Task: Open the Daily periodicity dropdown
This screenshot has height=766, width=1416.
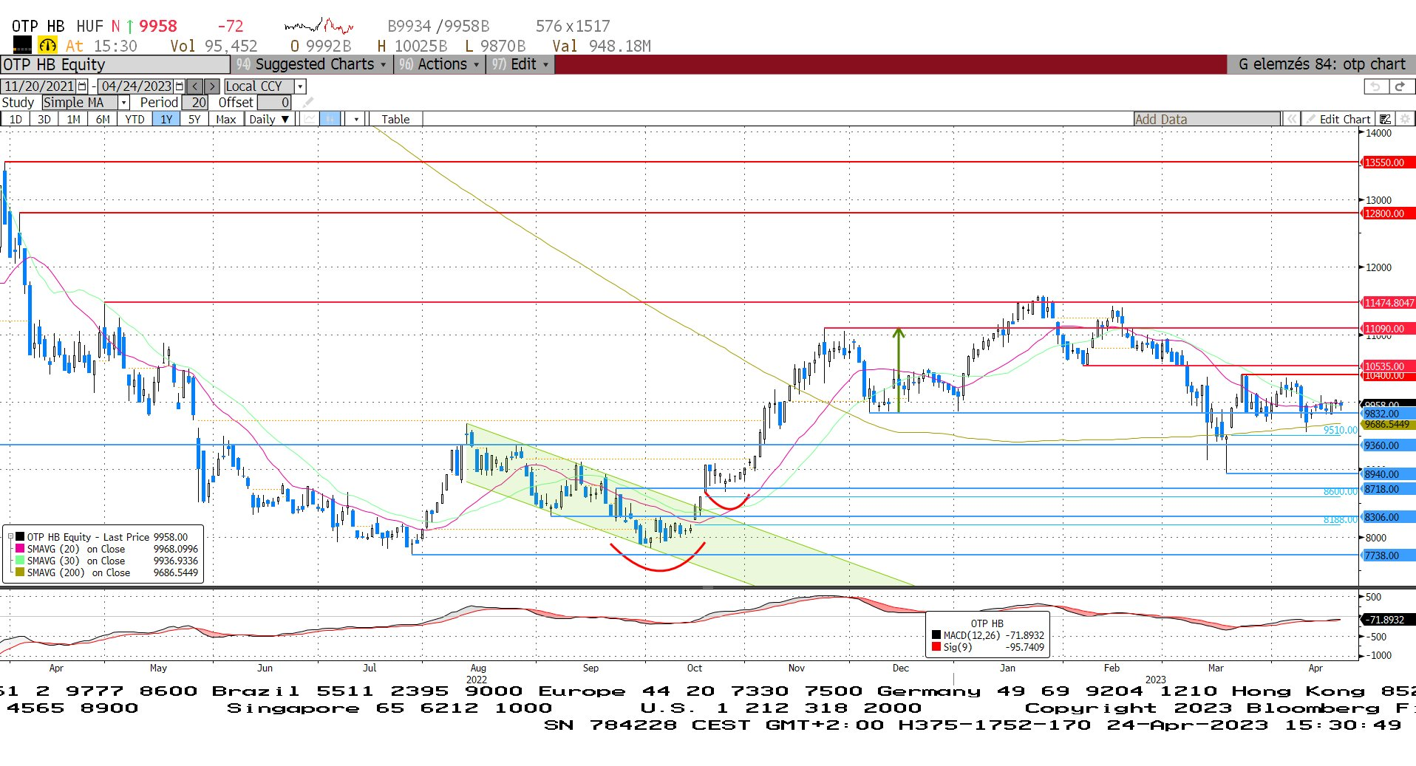Action: (x=270, y=119)
